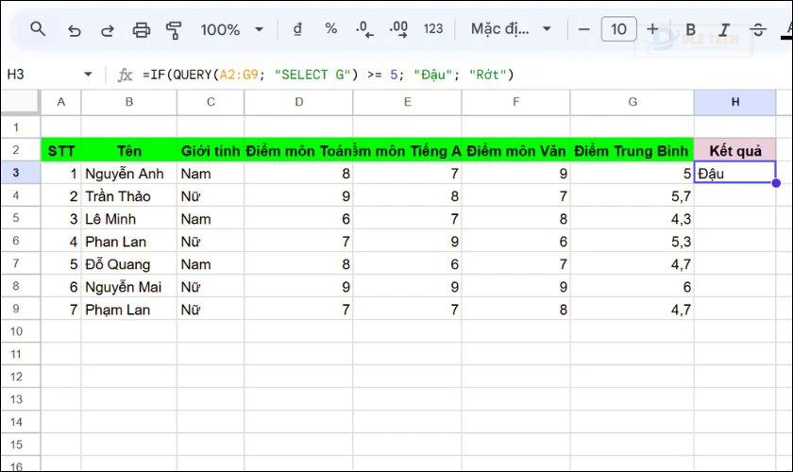The image size is (793, 472).
Task: Select column D header
Action: (298, 102)
